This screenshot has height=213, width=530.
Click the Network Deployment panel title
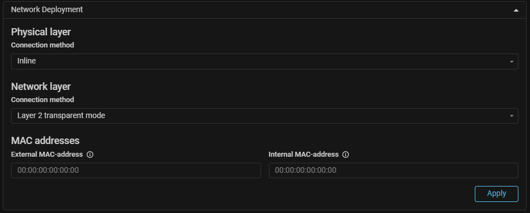click(x=46, y=10)
